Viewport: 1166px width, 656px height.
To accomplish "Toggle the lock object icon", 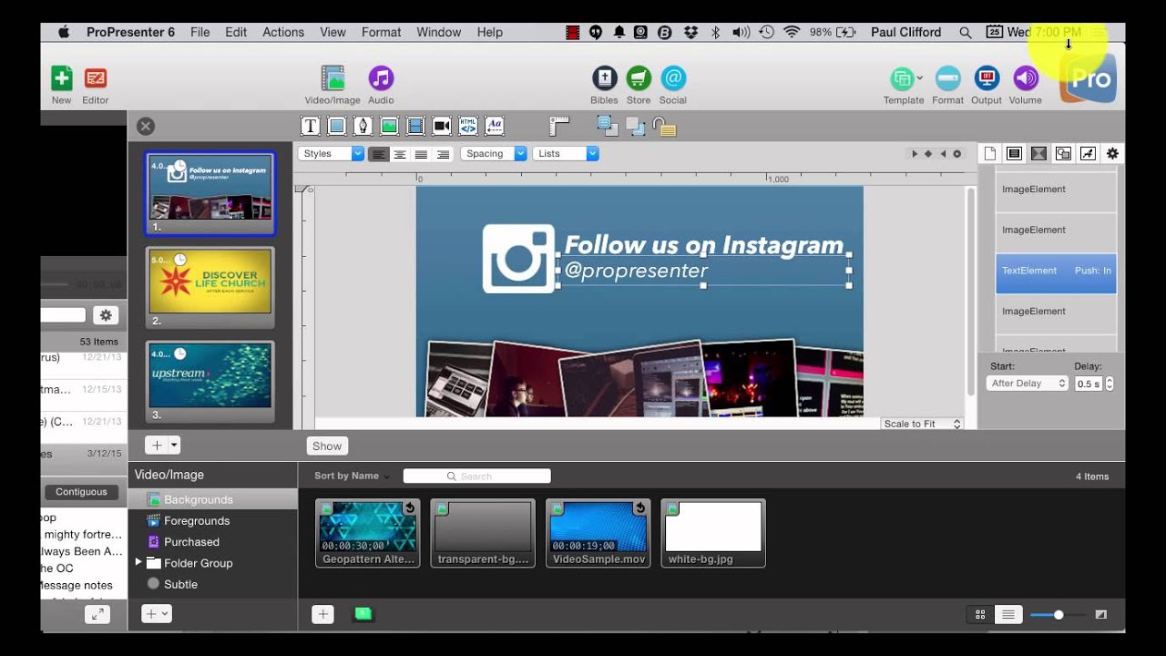I will 664,127.
